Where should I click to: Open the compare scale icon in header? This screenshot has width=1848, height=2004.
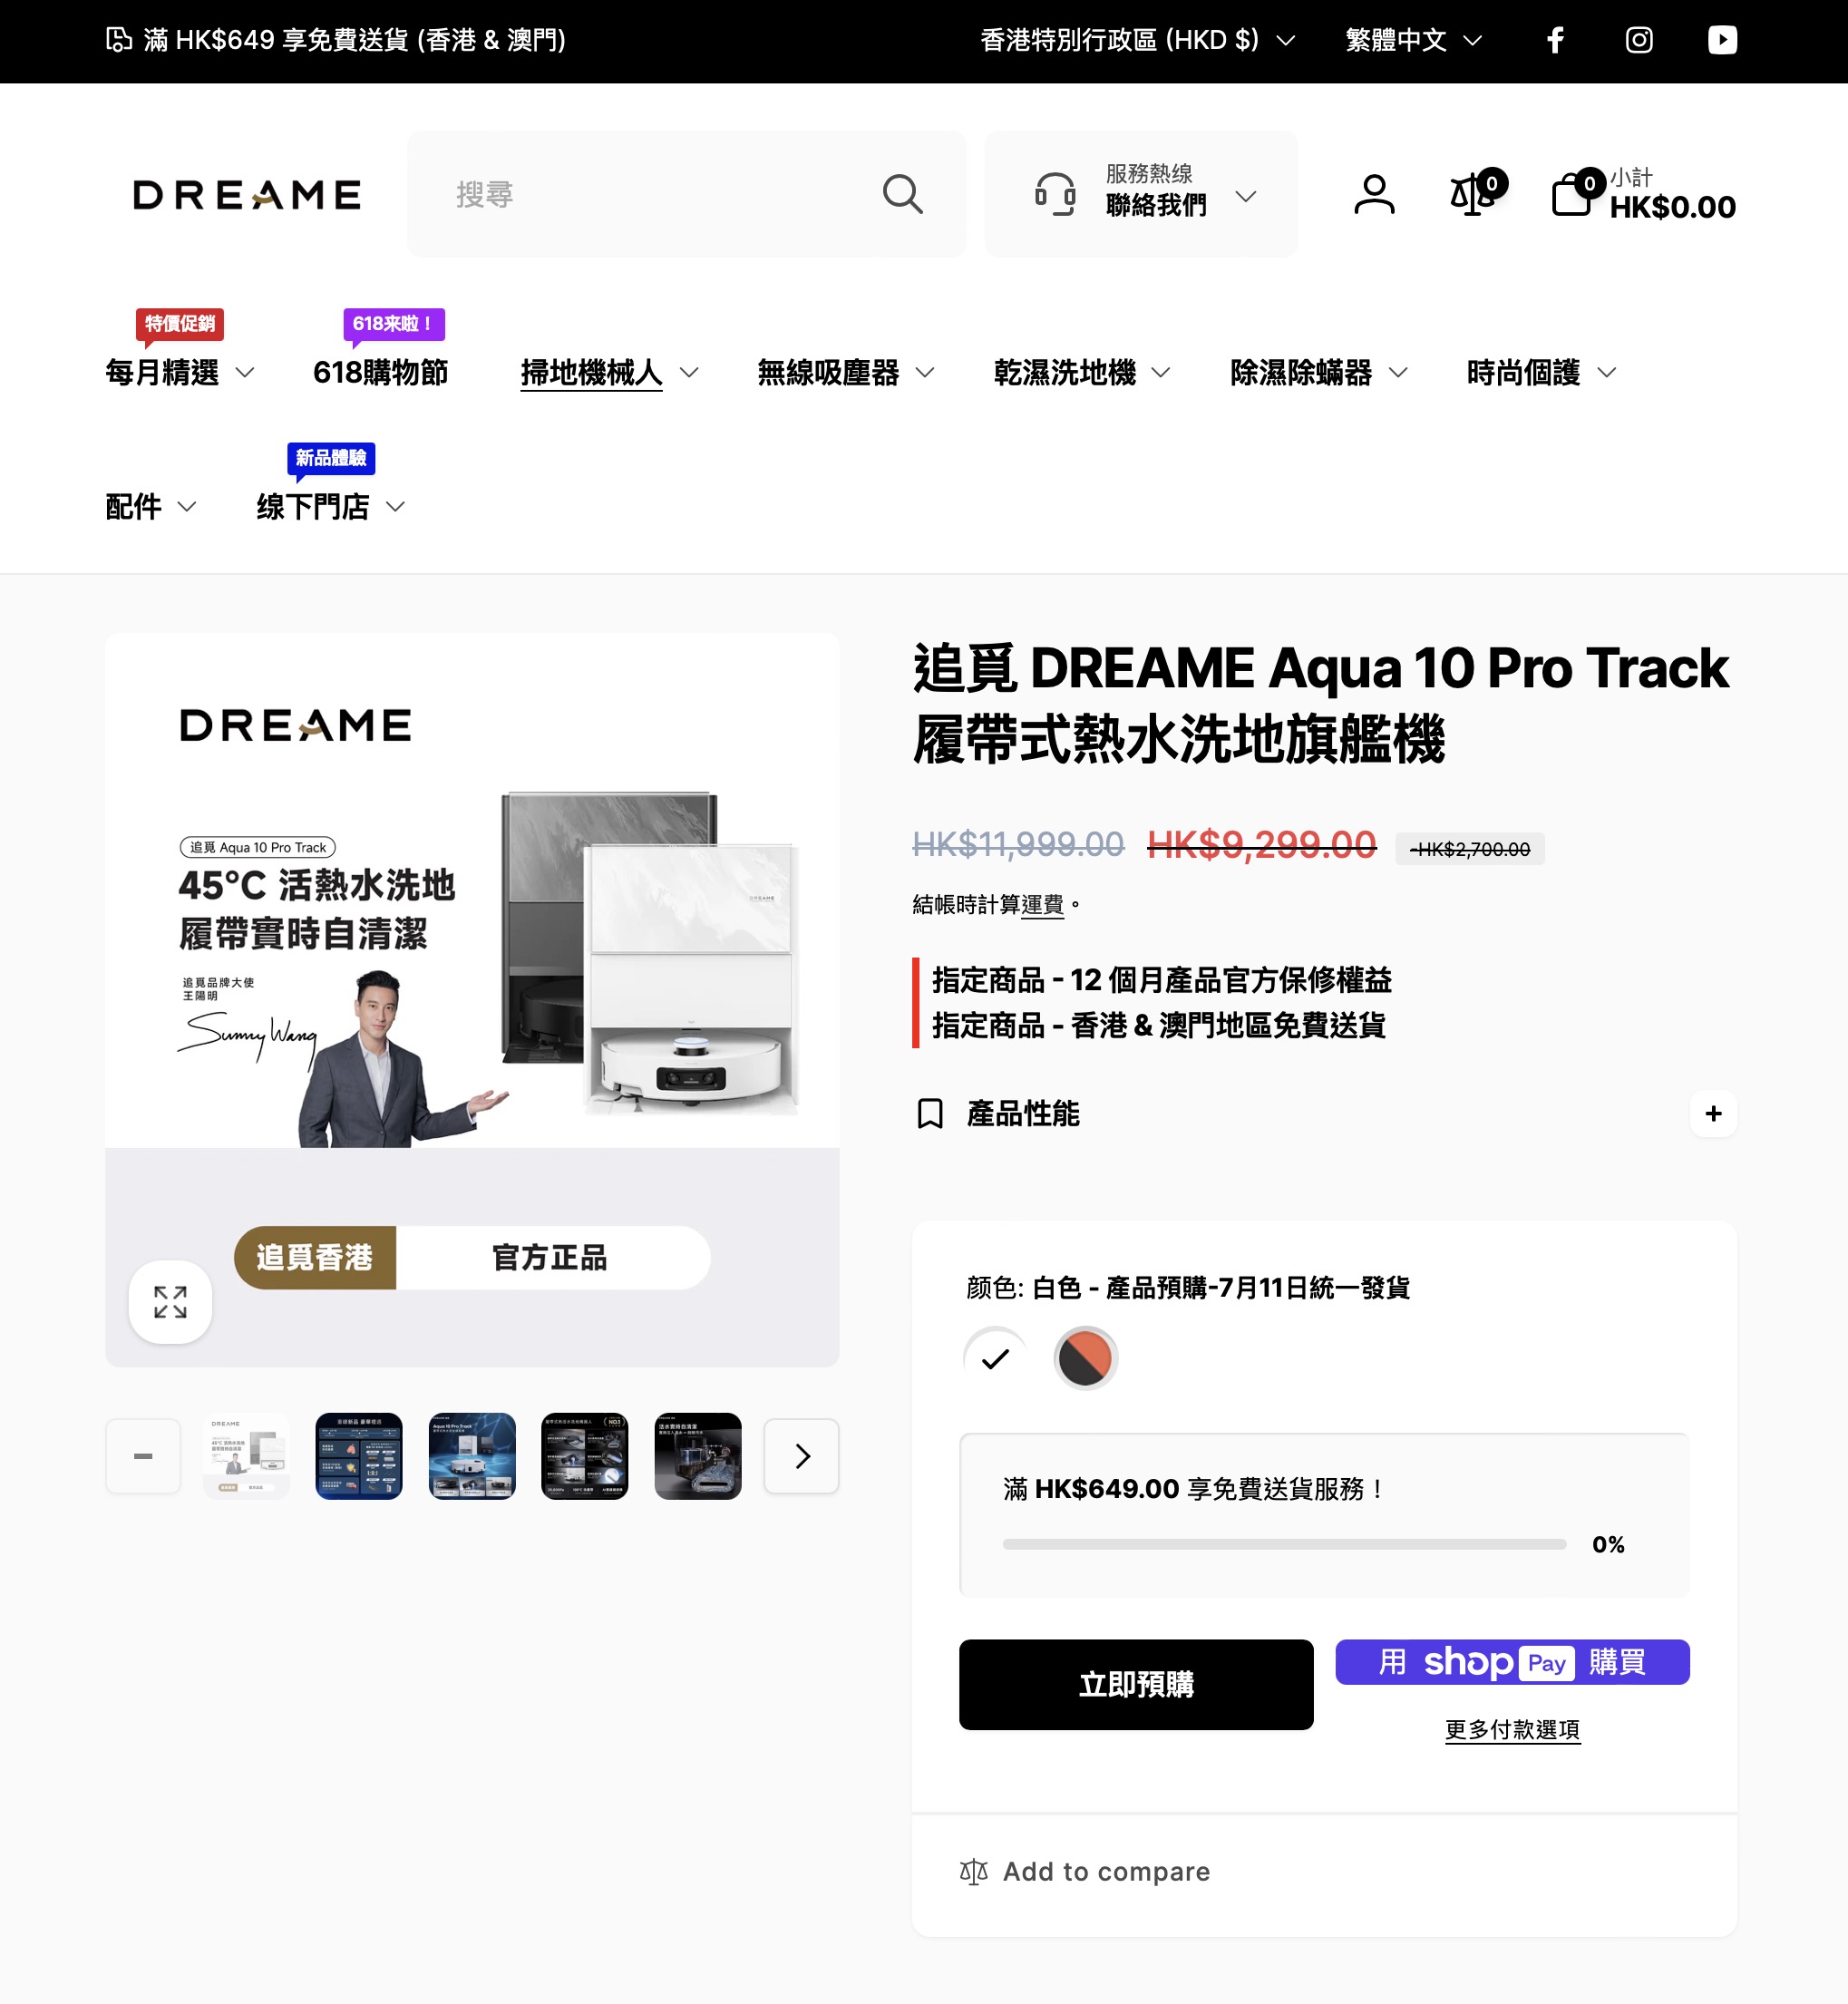1473,193
